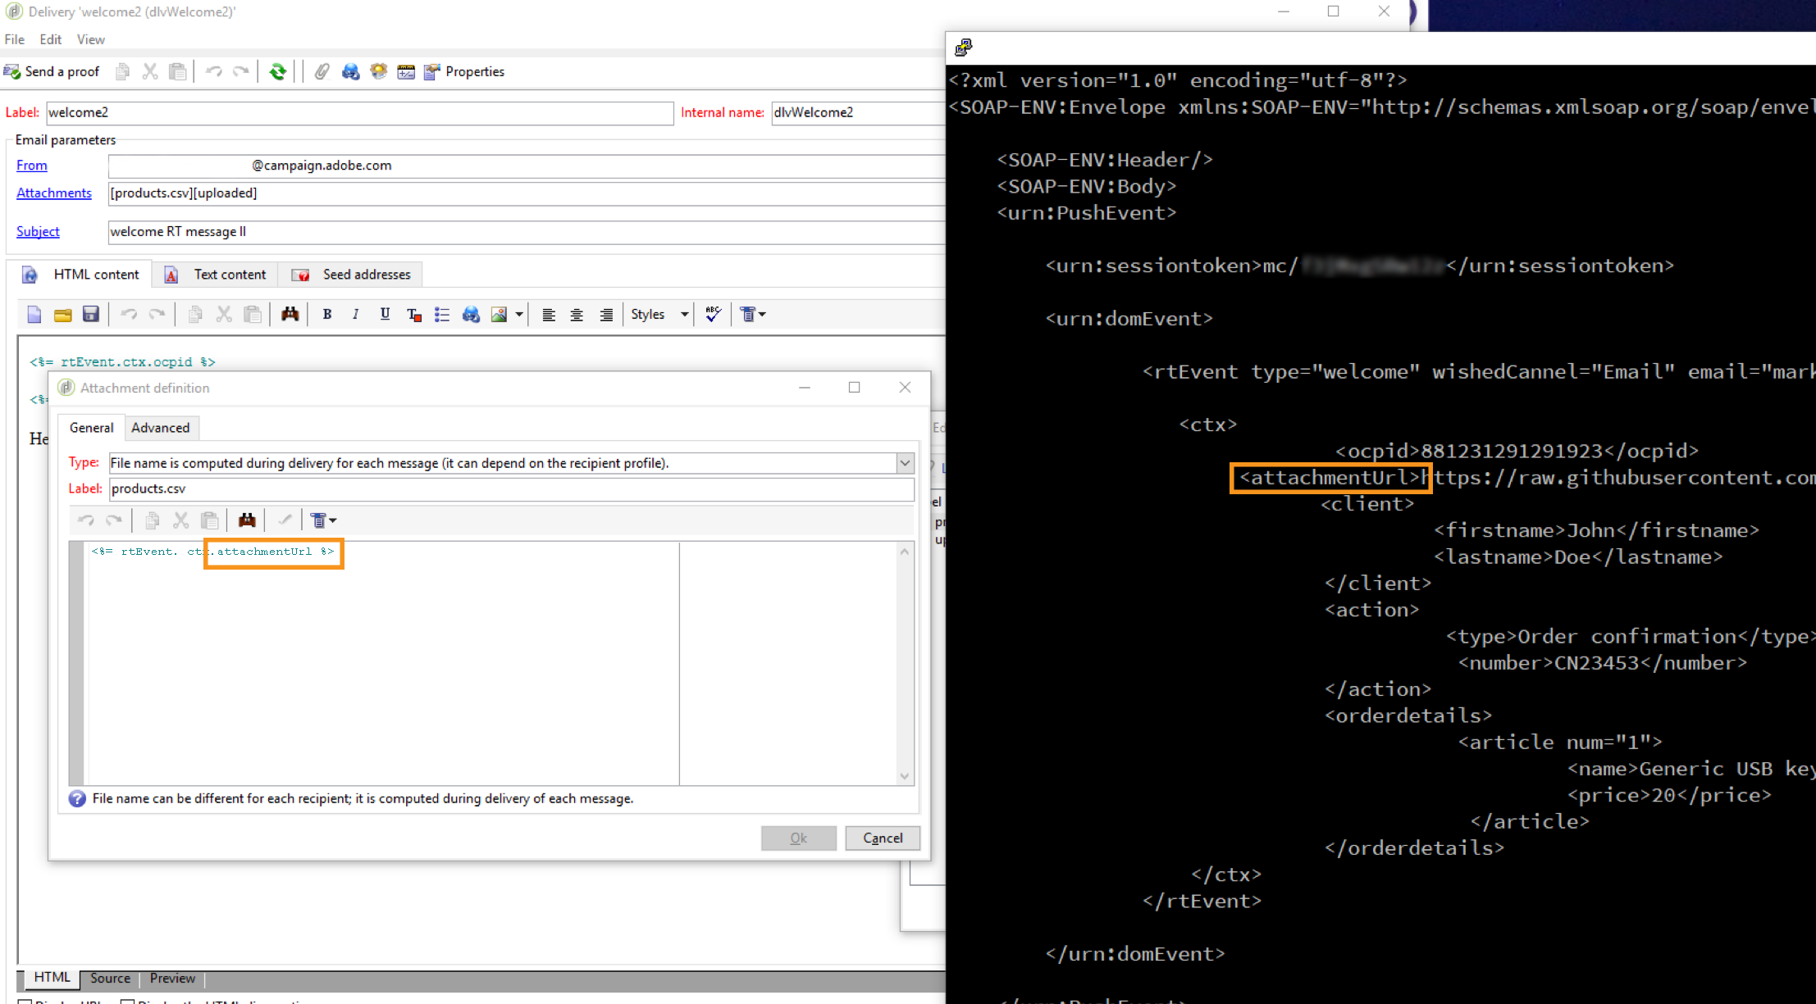
Task: Expand the attachment Type dropdown
Action: coord(905,463)
